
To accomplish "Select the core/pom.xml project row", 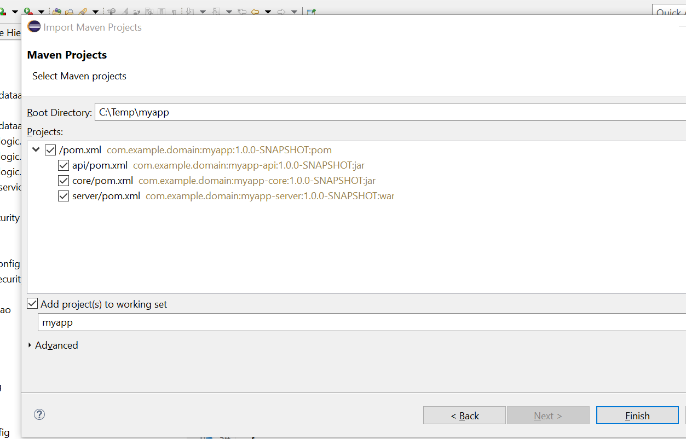I will [x=102, y=181].
